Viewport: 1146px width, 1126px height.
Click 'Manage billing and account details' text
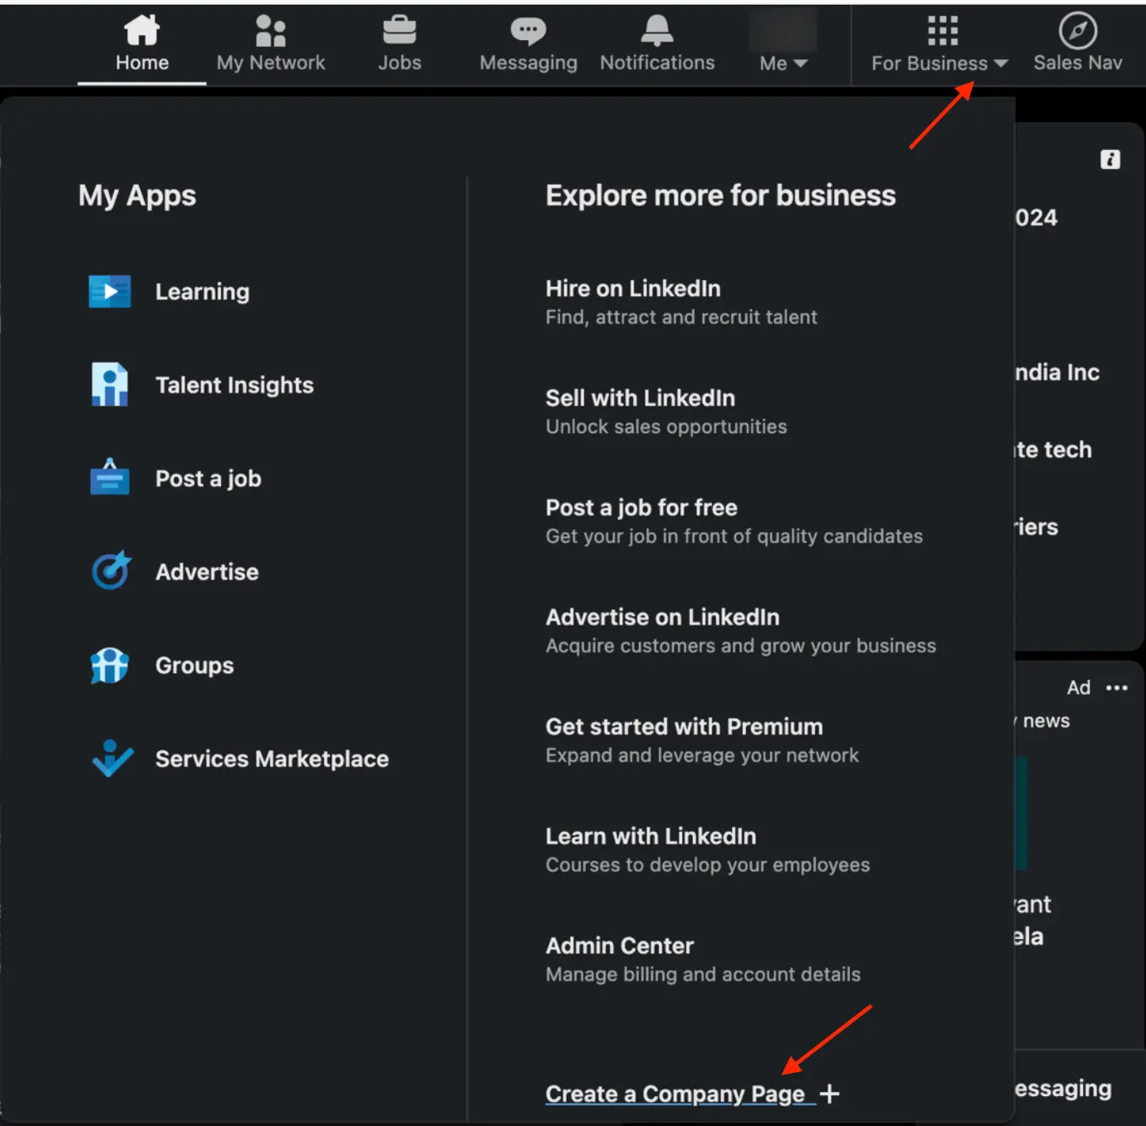[x=703, y=974]
